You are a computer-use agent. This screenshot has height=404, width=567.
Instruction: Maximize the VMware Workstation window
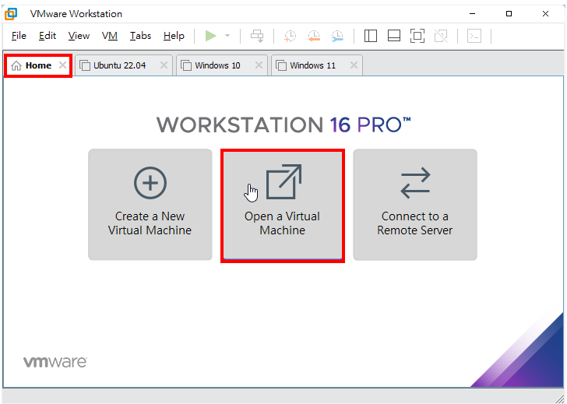[509, 14]
